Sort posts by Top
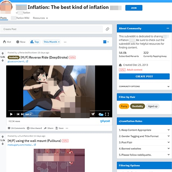This screenshot has width=172, height=172. pos(35,42)
